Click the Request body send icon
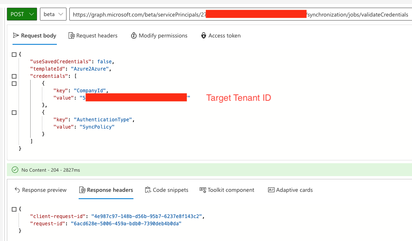 point(16,35)
